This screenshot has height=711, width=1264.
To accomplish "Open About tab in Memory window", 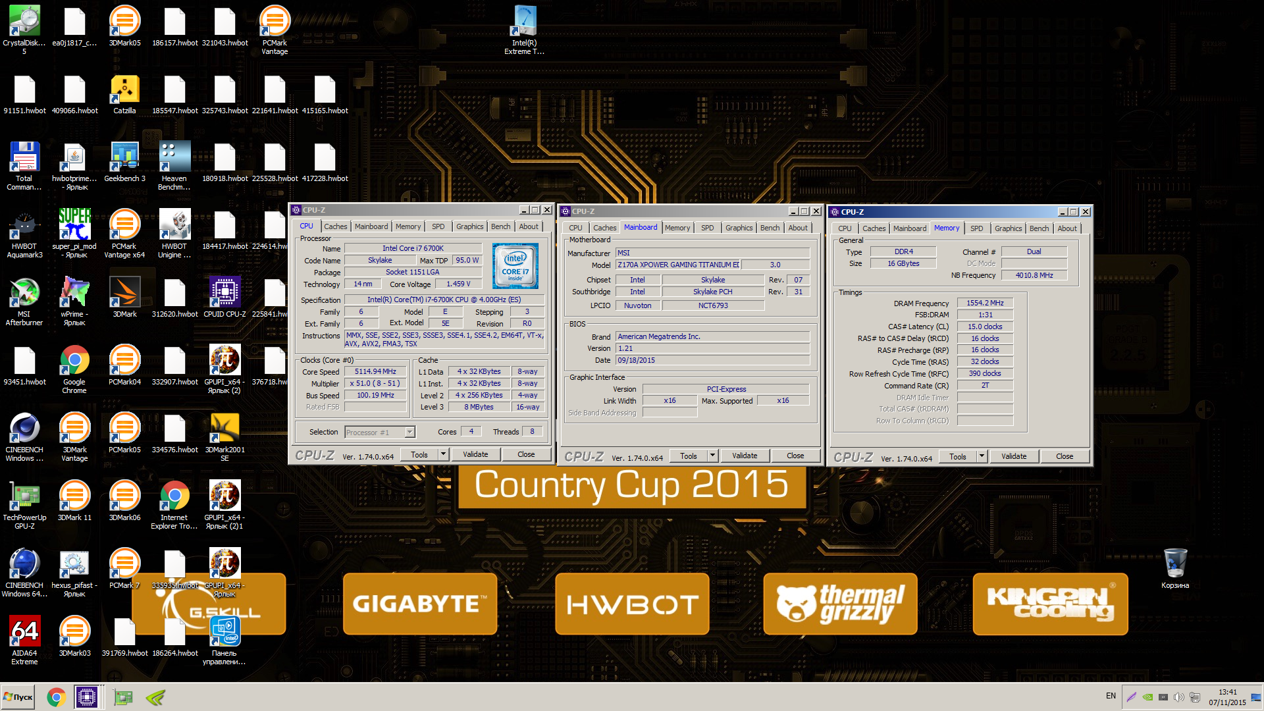I will [x=1067, y=228].
